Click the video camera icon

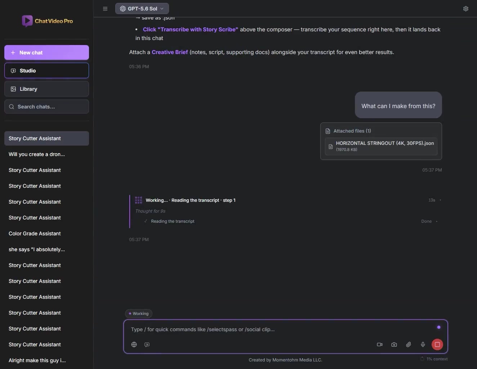(x=380, y=344)
